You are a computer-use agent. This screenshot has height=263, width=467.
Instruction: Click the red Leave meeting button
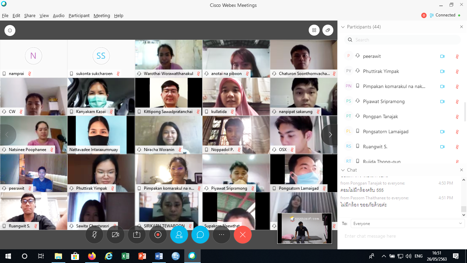pyautogui.click(x=243, y=235)
